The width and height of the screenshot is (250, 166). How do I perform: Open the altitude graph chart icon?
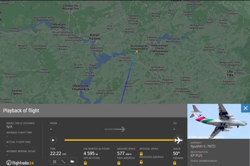coord(72,162)
